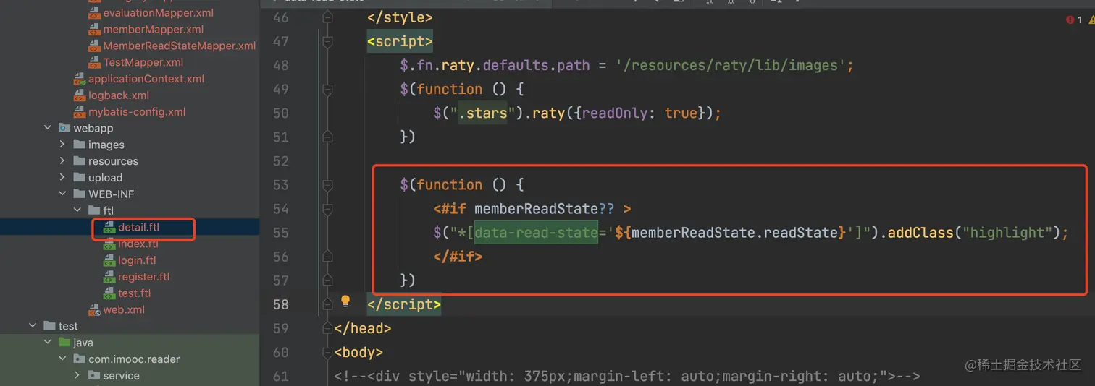Select TestMapper.xml in the project tree
This screenshot has height=386, width=1095.
(143, 62)
